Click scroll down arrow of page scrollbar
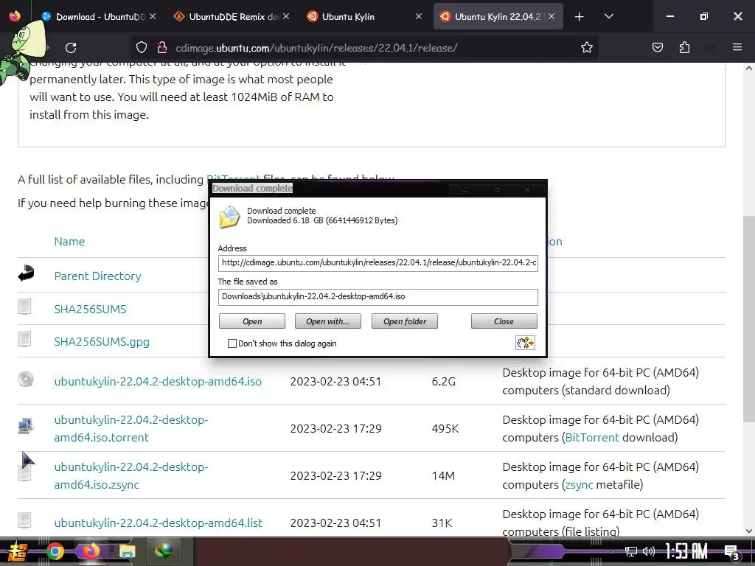 coord(748,531)
